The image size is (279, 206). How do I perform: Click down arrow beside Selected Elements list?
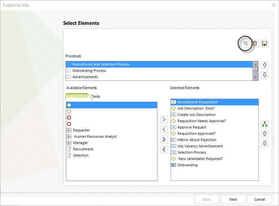tap(264, 143)
